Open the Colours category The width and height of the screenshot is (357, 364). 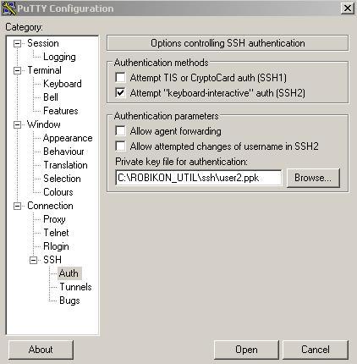(x=58, y=192)
